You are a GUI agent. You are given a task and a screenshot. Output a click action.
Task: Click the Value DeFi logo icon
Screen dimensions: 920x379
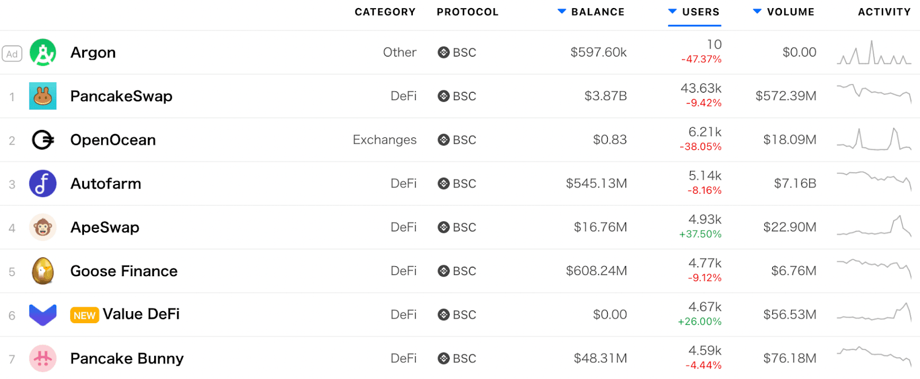(x=43, y=314)
